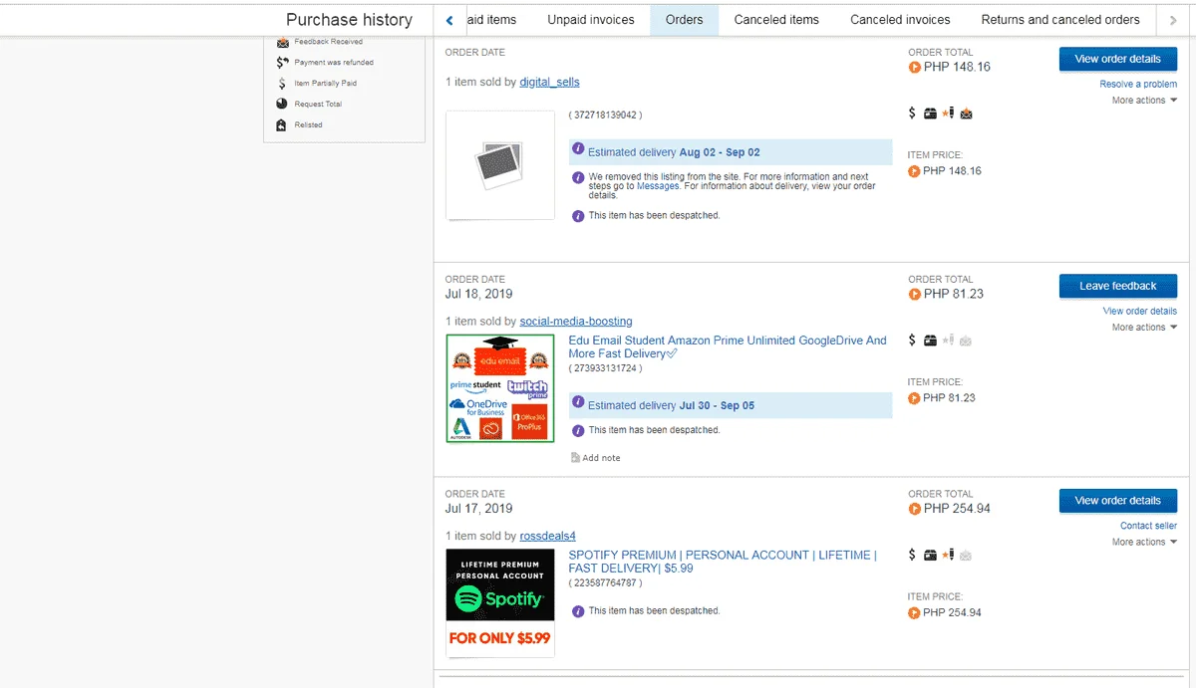This screenshot has height=688, width=1196.
Task: Click the greyed feedback received icon in Jul 18 order
Action: [966, 341]
